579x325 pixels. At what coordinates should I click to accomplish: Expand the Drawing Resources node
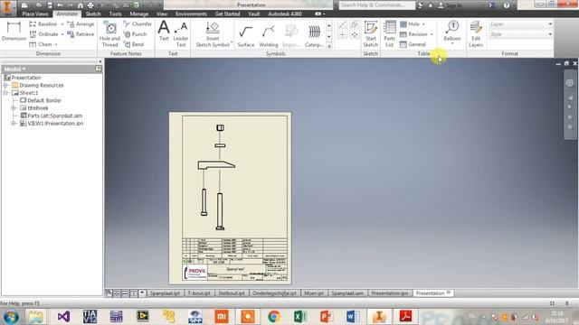(5, 85)
